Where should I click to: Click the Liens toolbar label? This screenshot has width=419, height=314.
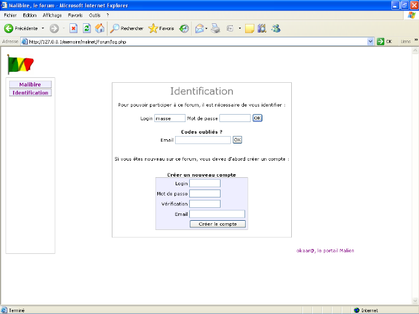point(405,42)
